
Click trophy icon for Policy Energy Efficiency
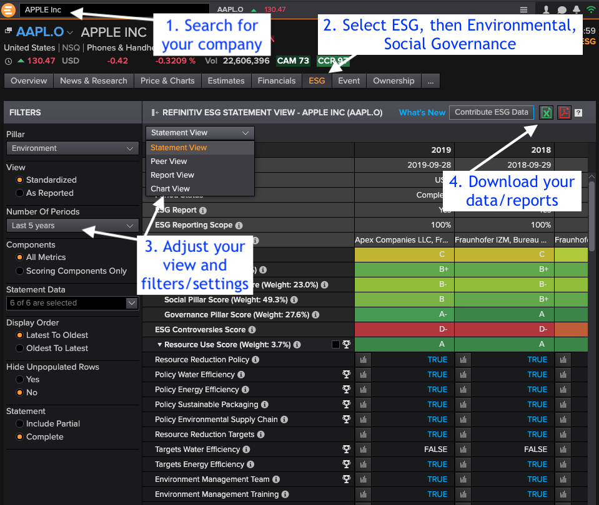(347, 390)
